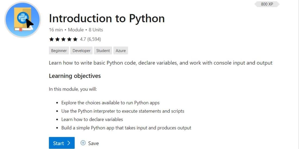Click the Save text label
The image size is (299, 149).
(x=93, y=143)
